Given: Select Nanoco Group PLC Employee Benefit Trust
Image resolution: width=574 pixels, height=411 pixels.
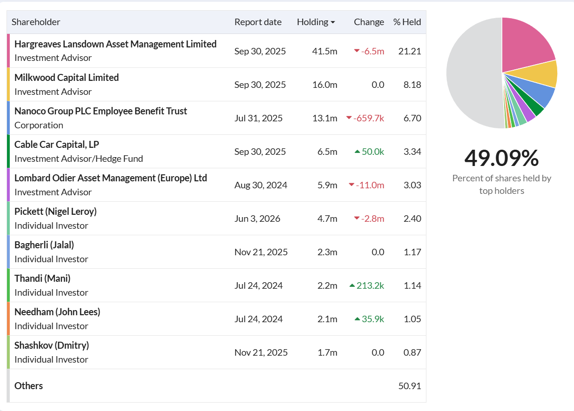Looking at the screenshot, I should [101, 111].
